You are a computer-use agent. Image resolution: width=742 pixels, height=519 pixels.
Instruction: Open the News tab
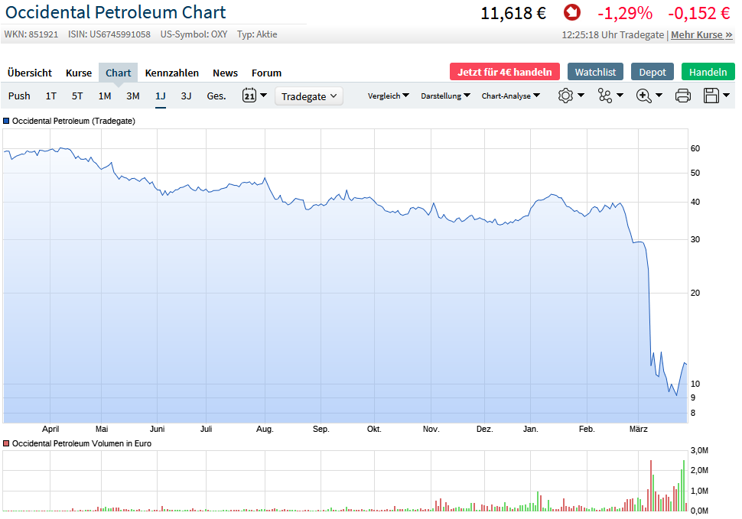(x=225, y=73)
